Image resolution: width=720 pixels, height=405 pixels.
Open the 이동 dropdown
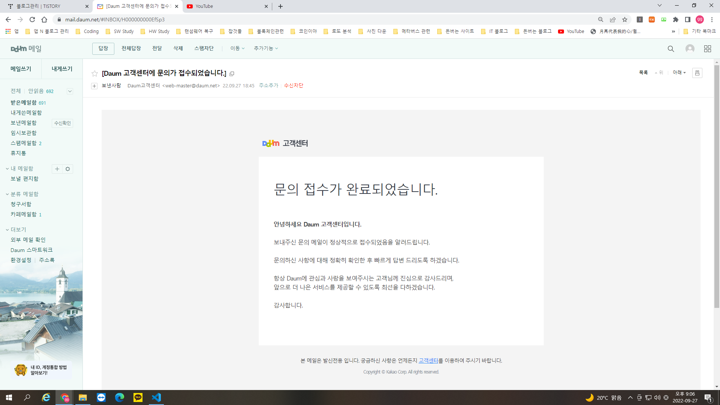(x=237, y=48)
